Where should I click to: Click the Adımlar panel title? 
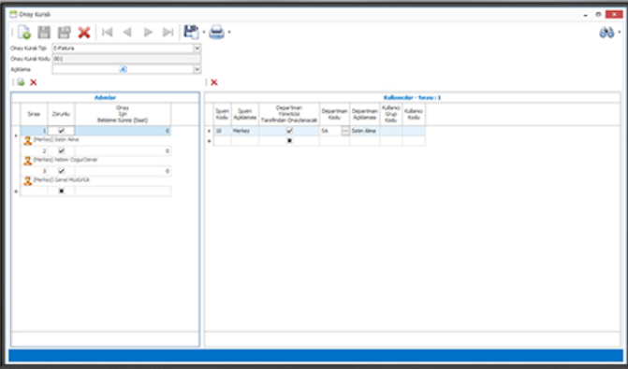[x=105, y=97]
